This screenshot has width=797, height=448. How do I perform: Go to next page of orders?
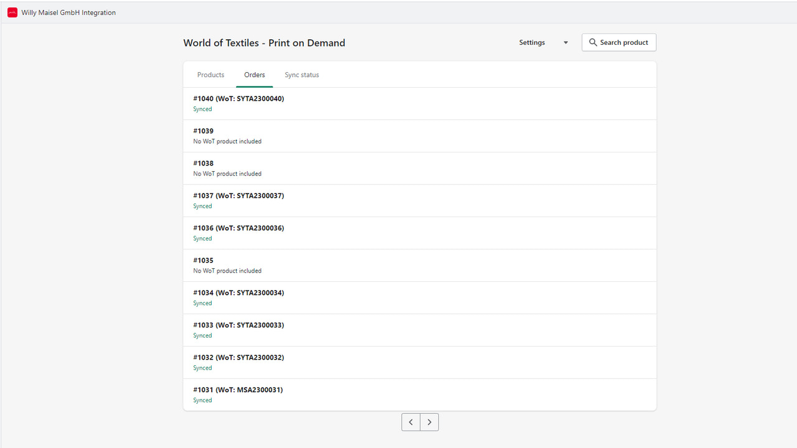[430, 422]
